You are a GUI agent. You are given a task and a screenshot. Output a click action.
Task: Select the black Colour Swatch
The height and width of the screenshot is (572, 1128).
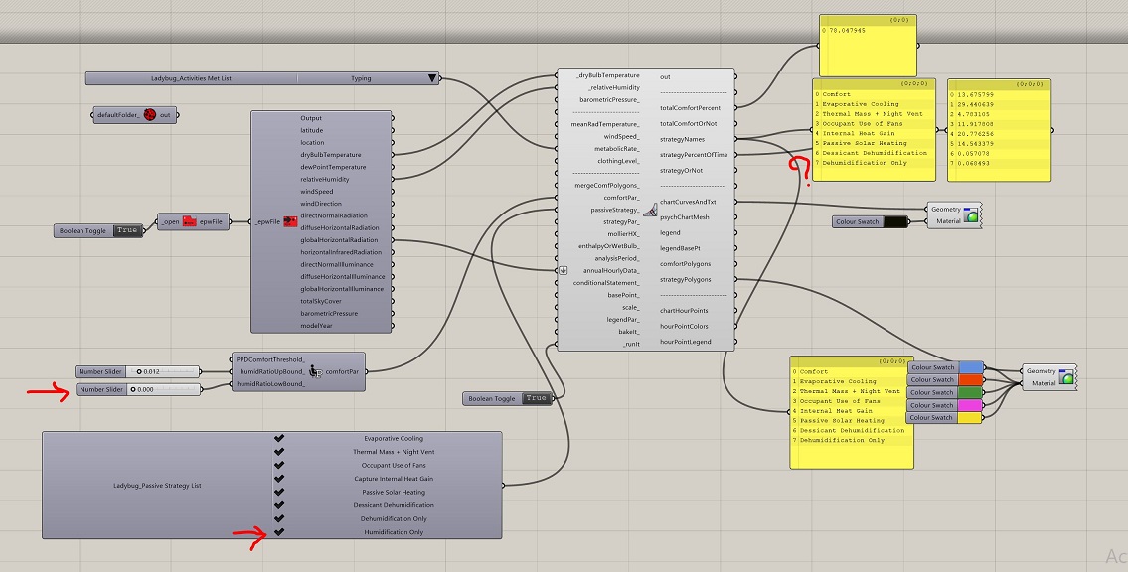pos(871,222)
